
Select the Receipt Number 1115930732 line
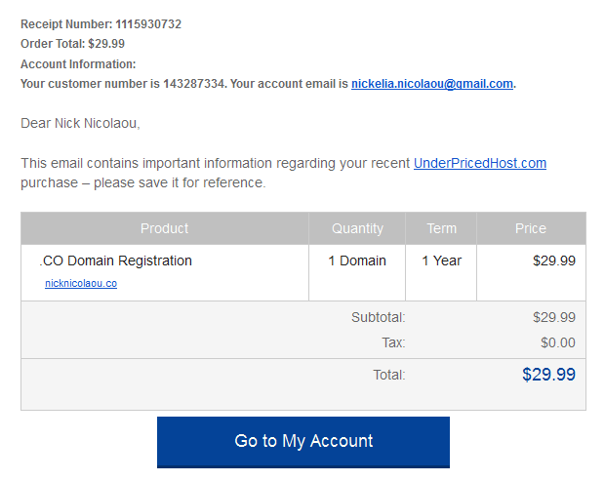(101, 24)
